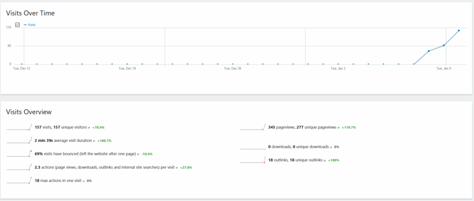
Task: Click the first rising data point after Jan 2
Action: click(x=429, y=51)
